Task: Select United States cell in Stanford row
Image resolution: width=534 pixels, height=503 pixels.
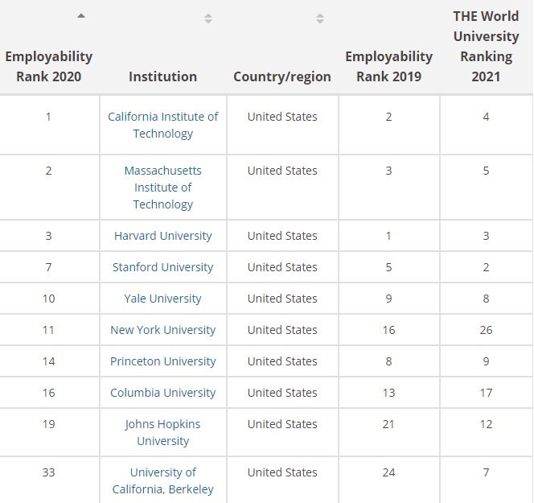Action: pyautogui.click(x=282, y=267)
